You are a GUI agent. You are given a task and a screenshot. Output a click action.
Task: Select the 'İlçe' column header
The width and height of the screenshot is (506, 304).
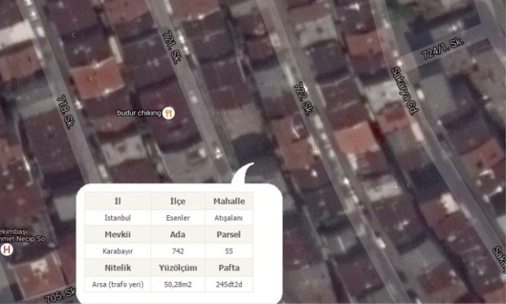178,201
